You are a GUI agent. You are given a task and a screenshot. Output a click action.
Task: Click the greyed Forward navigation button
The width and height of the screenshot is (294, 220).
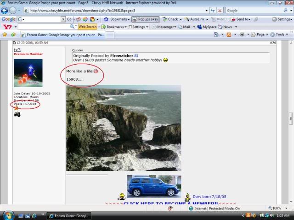13,11
